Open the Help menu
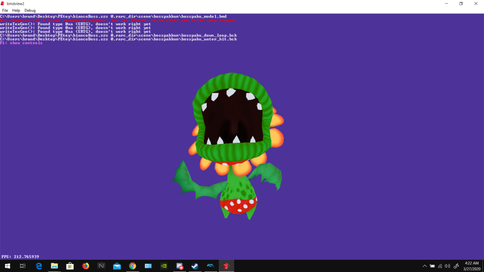The height and width of the screenshot is (272, 484). tap(16, 11)
